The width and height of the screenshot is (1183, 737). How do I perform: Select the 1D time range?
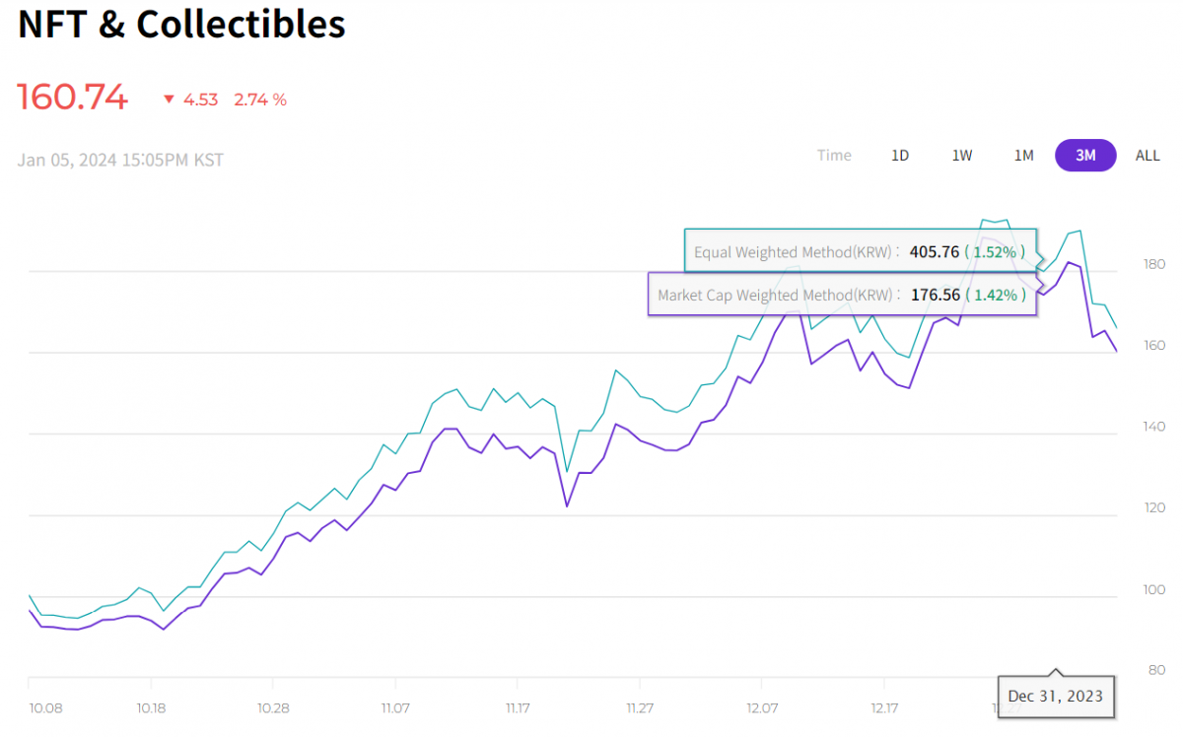900,156
